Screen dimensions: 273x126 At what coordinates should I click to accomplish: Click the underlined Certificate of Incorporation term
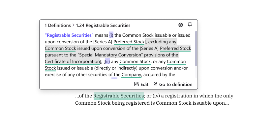[x=72, y=62]
